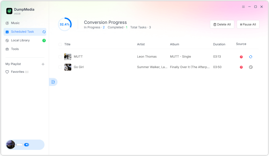The image size is (269, 156).
Task: Add a new playlist with plus icon
Action: 43,64
